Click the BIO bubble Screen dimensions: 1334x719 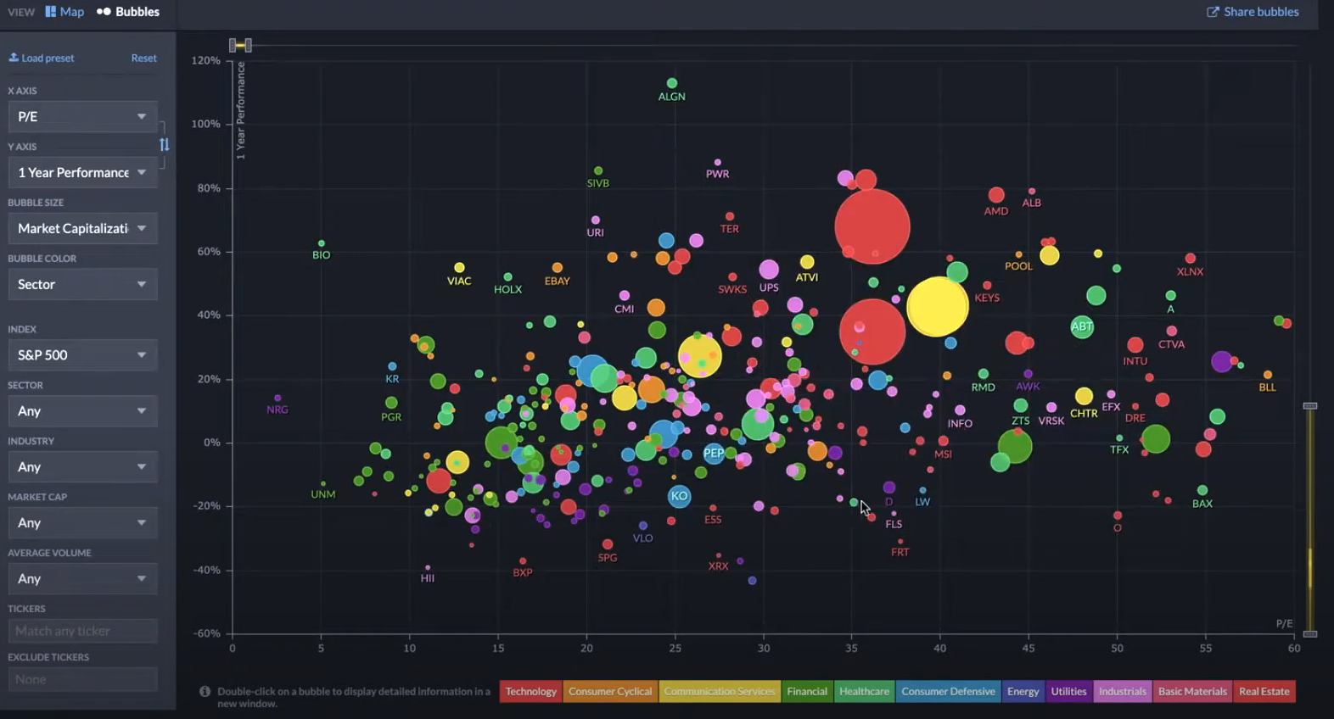321,243
